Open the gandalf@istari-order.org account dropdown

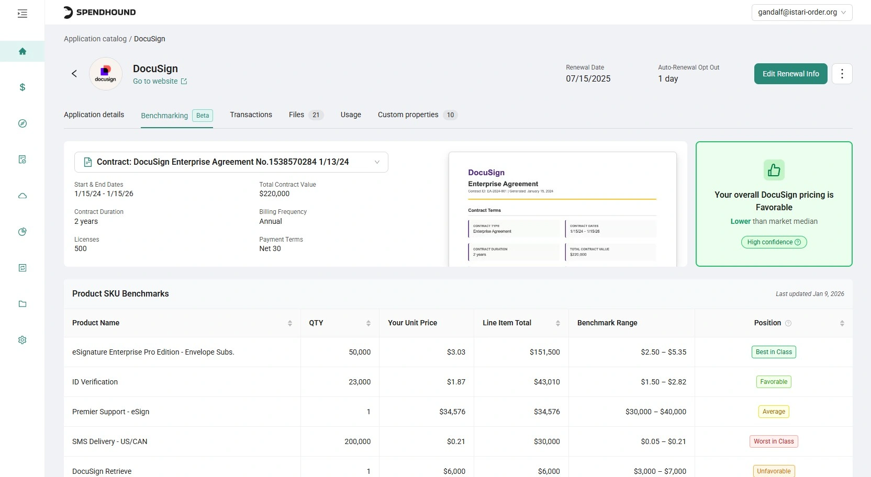801,13
